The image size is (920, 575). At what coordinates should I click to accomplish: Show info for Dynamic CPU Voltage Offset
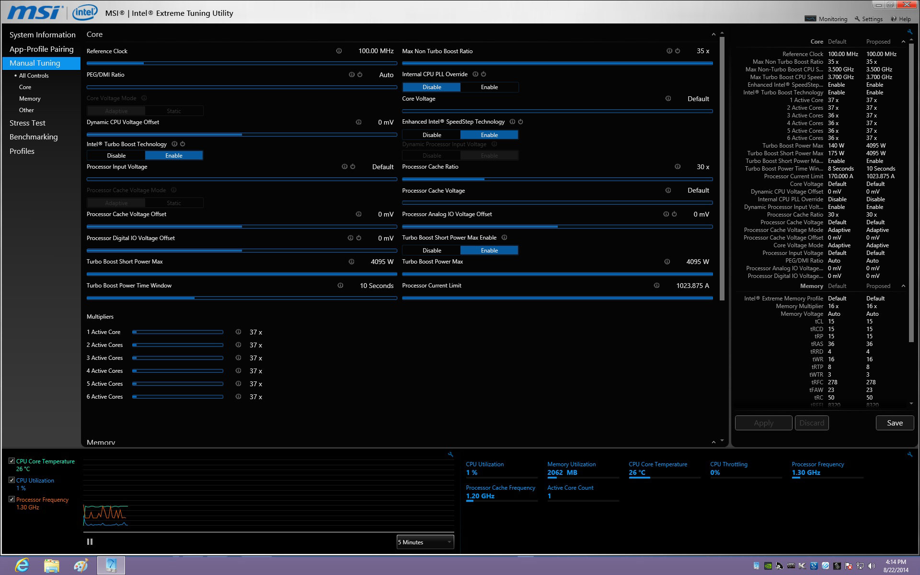[x=358, y=122]
